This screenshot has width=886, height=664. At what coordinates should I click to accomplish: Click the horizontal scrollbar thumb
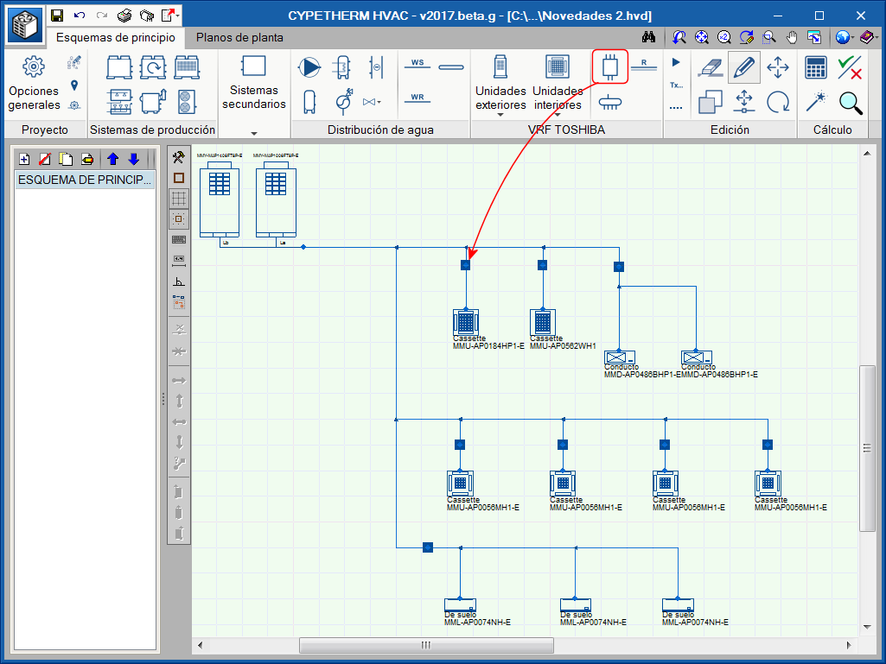pyautogui.click(x=426, y=645)
